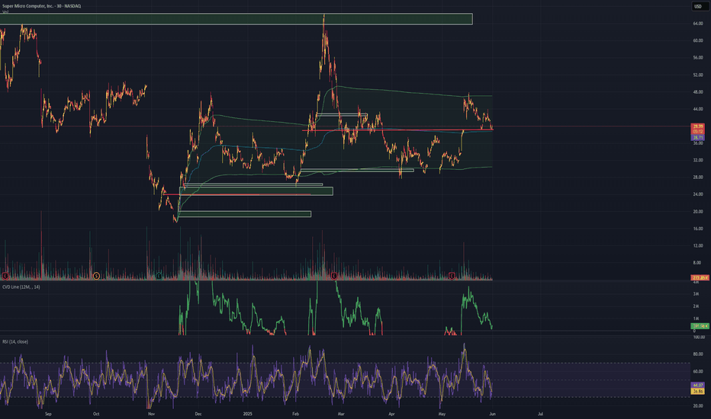Click the Feb label on the time axis

click(x=296, y=414)
